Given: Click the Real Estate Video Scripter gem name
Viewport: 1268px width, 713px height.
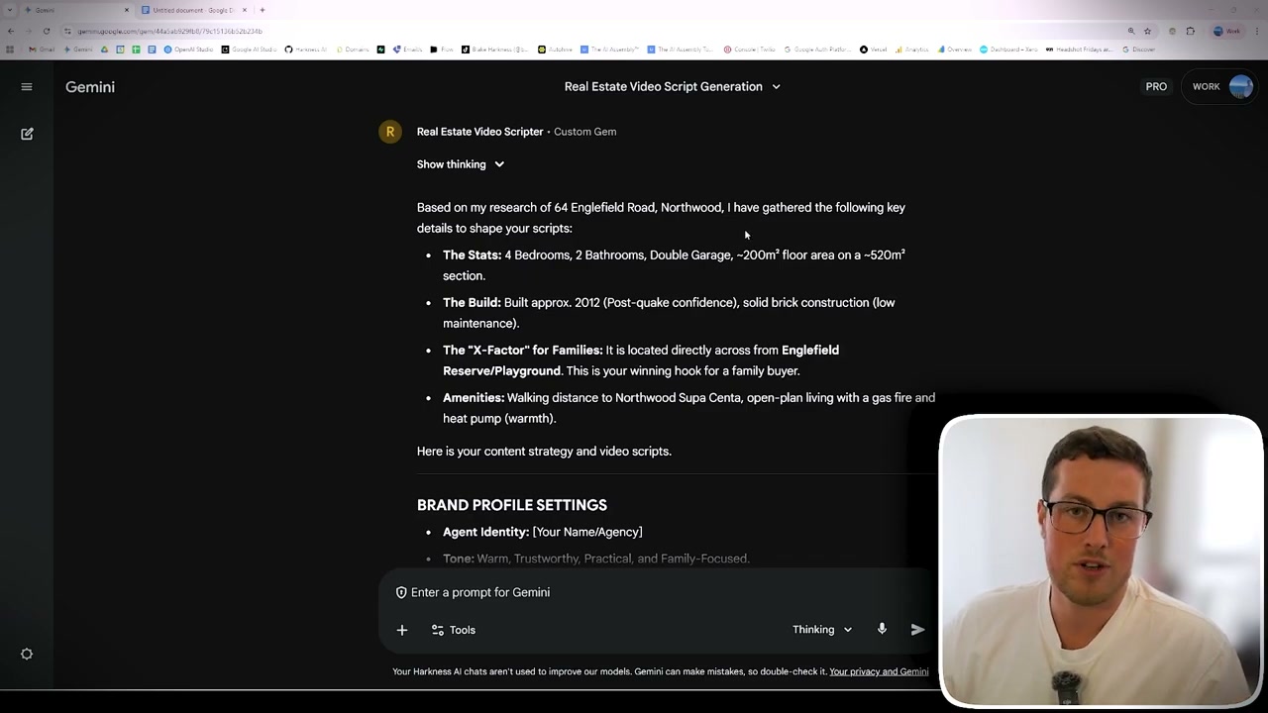Looking at the screenshot, I should tap(479, 132).
